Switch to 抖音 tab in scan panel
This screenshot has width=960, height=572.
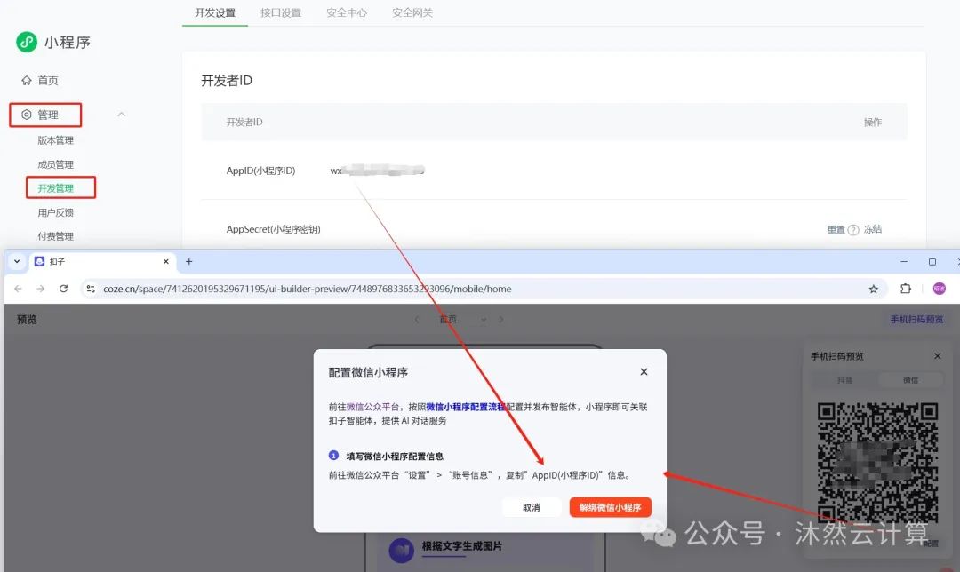(x=844, y=380)
